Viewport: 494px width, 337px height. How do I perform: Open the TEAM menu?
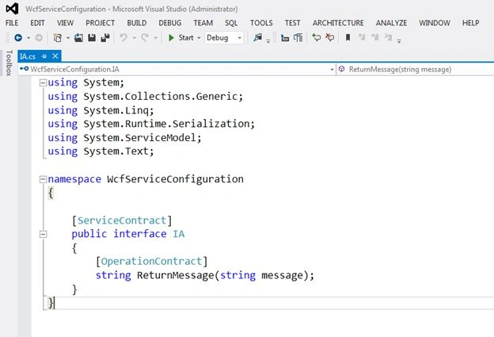[203, 23]
